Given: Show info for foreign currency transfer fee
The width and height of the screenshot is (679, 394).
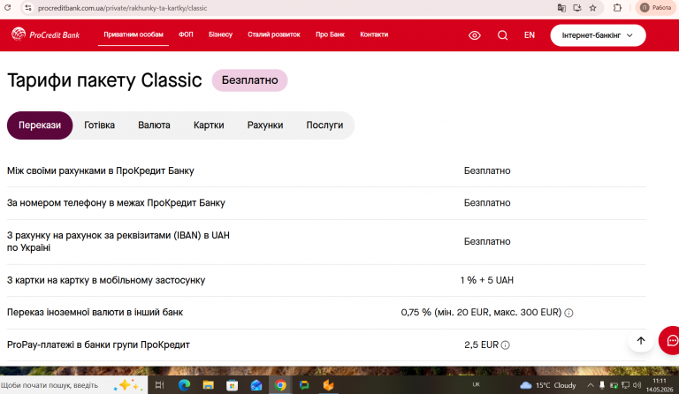Looking at the screenshot, I should (x=568, y=313).
